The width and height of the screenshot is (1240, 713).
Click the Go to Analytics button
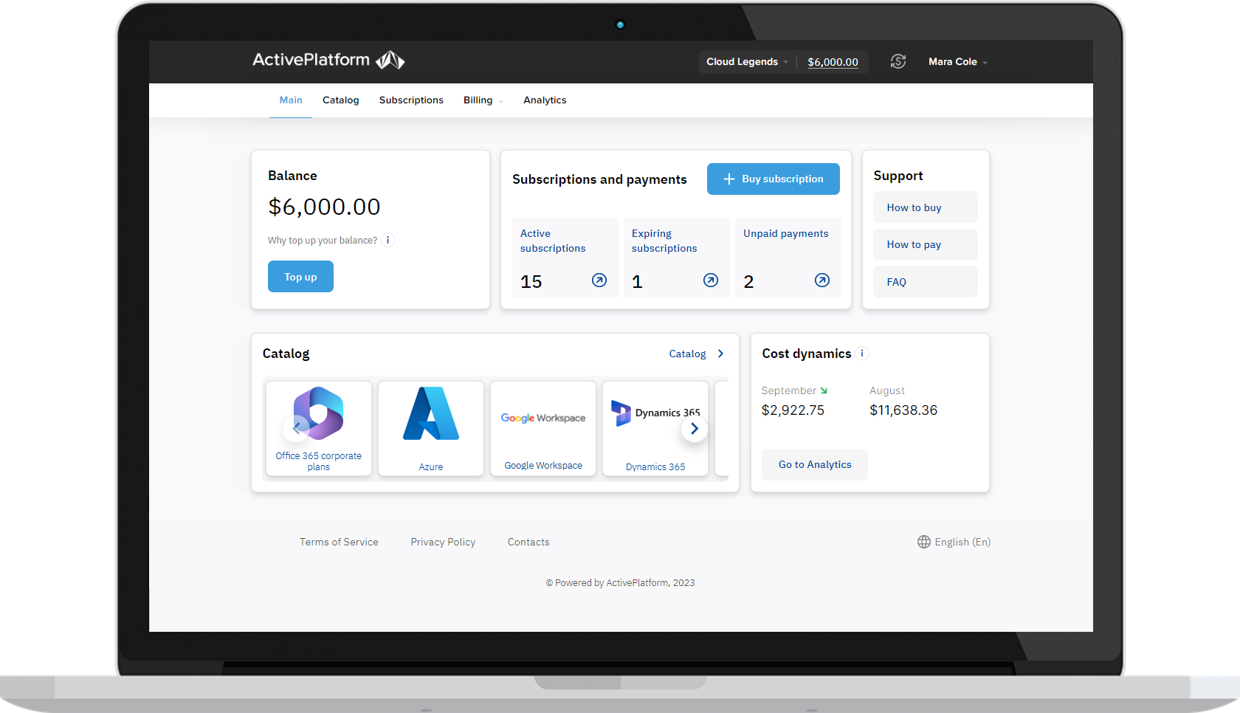(x=814, y=464)
